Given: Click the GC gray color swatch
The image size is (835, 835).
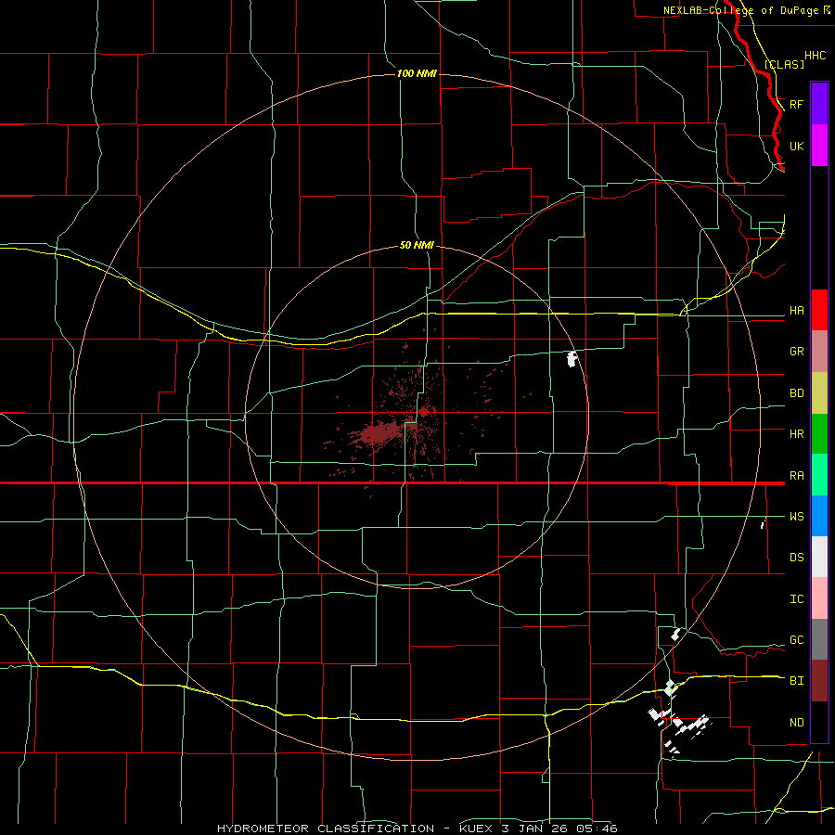Looking at the screenshot, I should [x=819, y=639].
